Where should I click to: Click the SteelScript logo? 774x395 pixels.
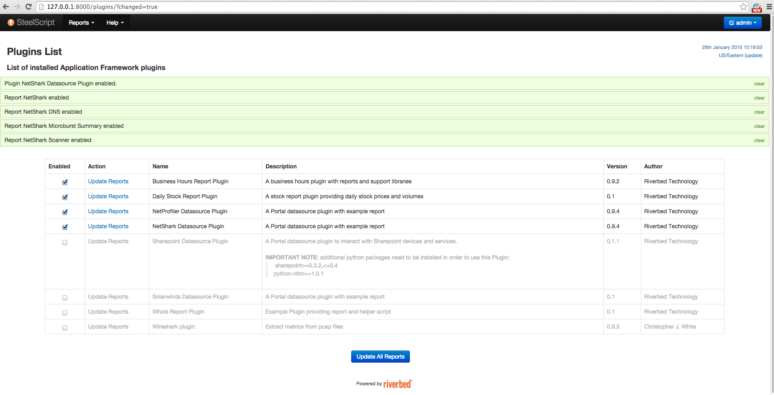(x=31, y=23)
